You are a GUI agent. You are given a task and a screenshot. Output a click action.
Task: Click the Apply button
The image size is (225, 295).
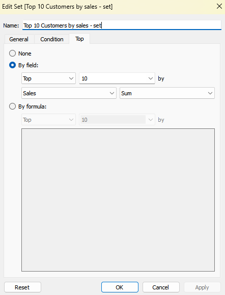tap(202, 287)
